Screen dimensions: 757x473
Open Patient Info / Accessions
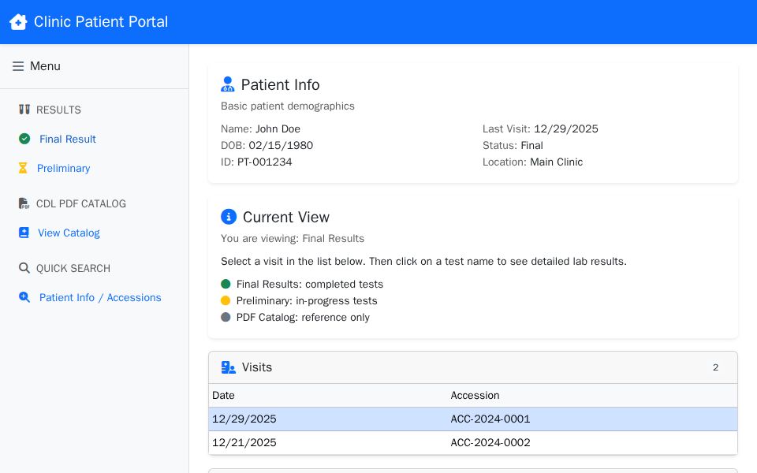pyautogui.click(x=100, y=297)
